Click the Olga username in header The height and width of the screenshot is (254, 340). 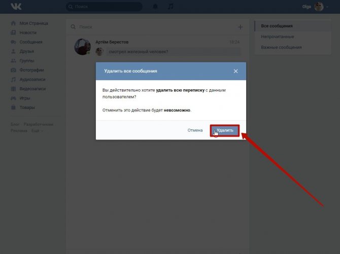tap(307, 7)
